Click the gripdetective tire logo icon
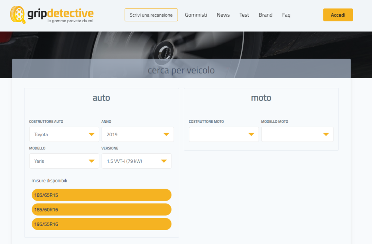372x244 pixels. 18,15
